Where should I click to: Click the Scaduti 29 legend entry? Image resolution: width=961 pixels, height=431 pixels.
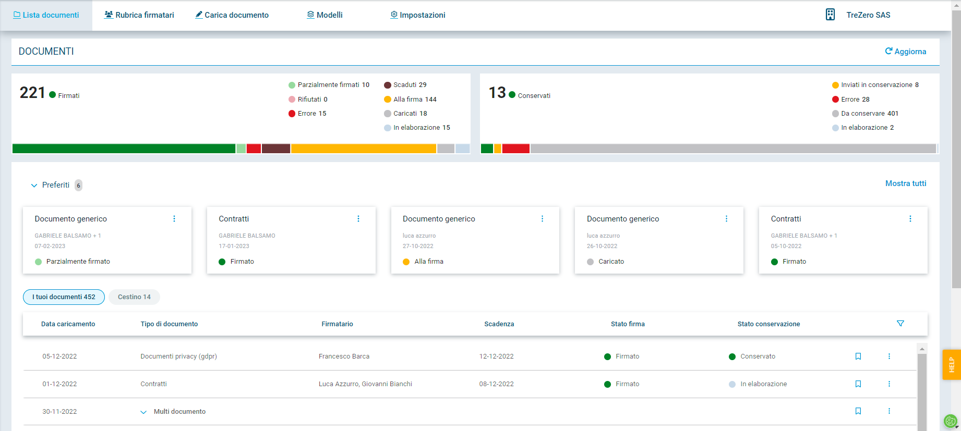click(405, 85)
